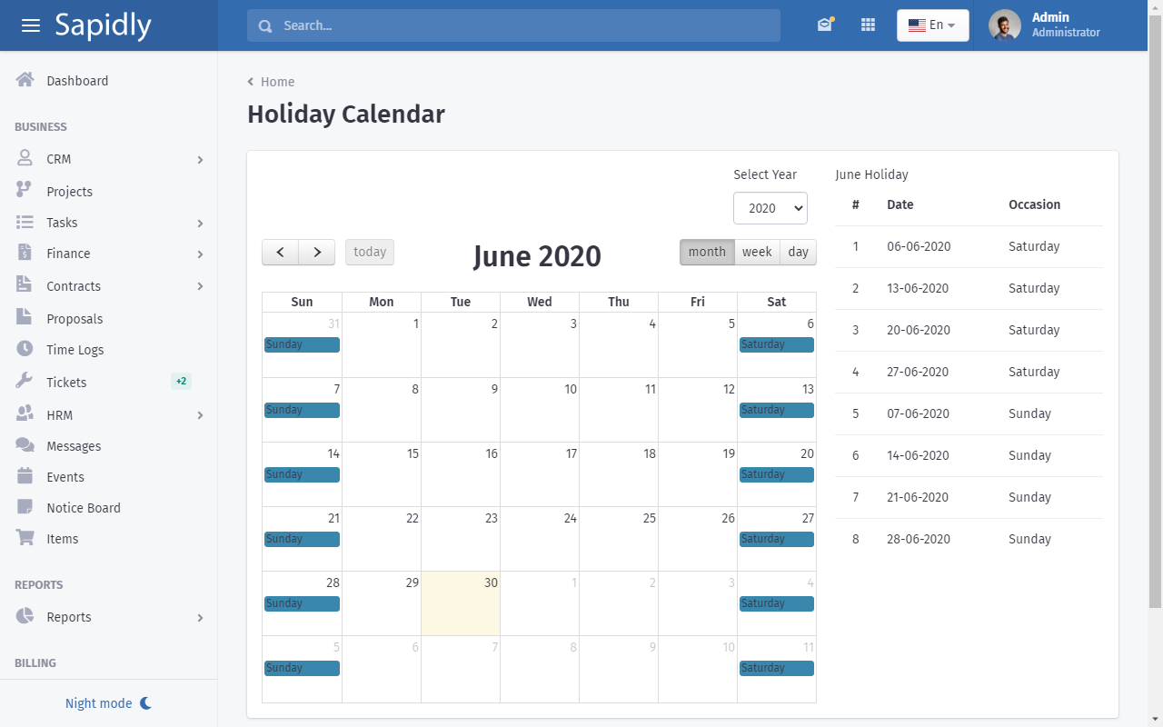Open the apps grid icon
The width and height of the screenshot is (1163, 727).
click(x=868, y=25)
